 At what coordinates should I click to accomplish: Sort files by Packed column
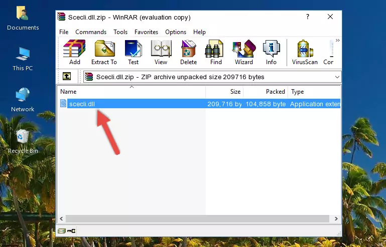tap(266, 92)
